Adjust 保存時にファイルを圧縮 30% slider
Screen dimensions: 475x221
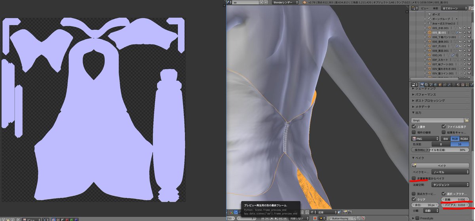click(441, 151)
